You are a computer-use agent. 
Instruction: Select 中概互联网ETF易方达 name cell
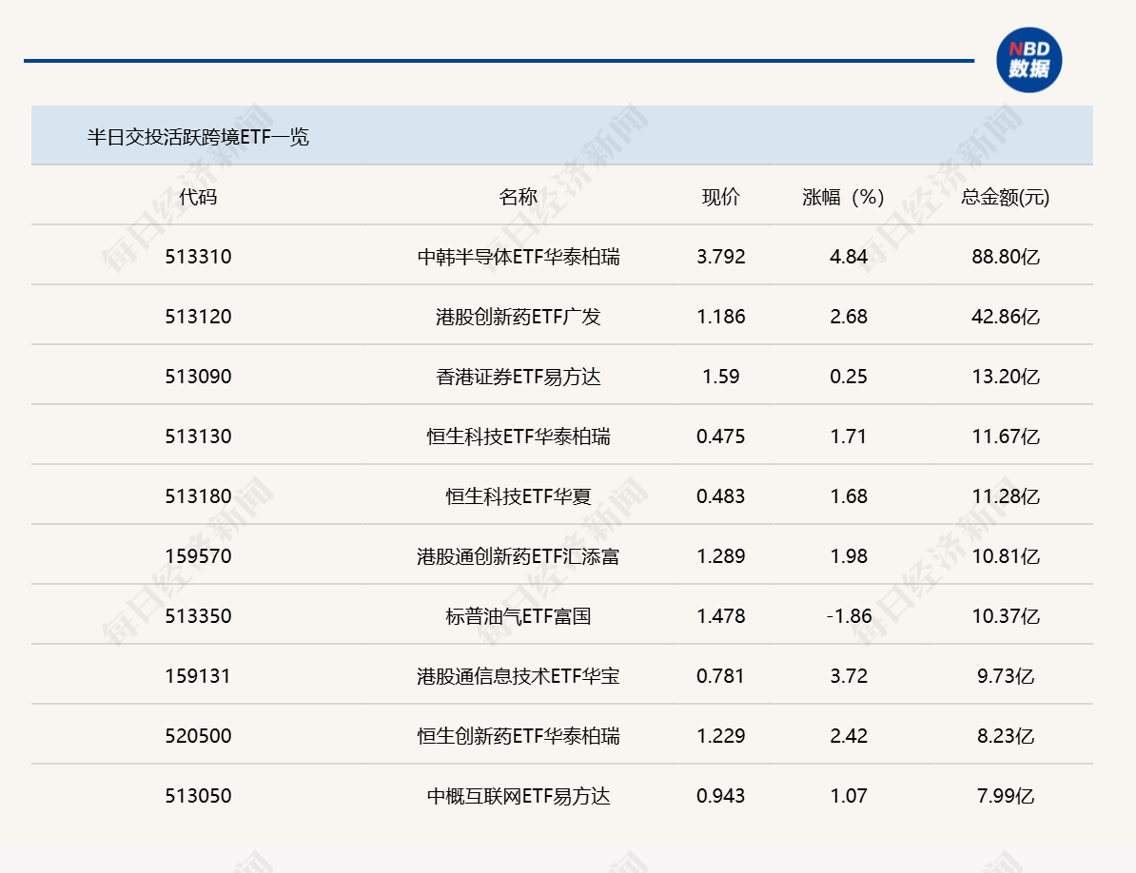coord(518,797)
